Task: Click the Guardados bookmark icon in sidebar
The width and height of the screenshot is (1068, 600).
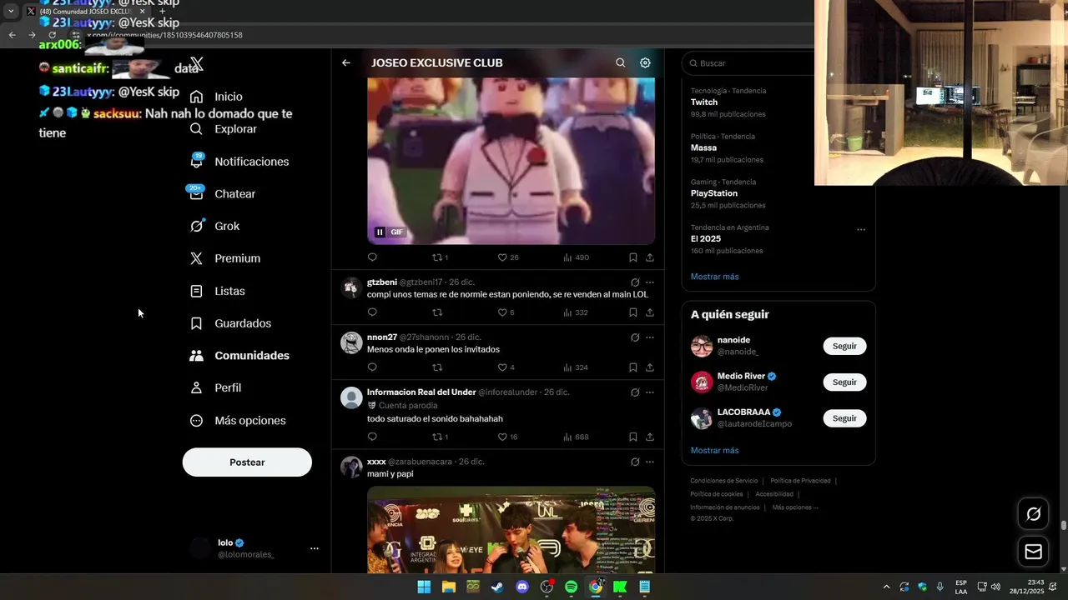Action: click(196, 323)
